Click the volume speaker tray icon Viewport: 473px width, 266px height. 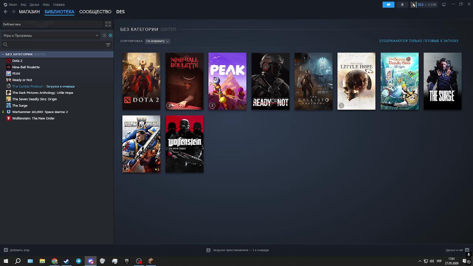tap(432, 261)
